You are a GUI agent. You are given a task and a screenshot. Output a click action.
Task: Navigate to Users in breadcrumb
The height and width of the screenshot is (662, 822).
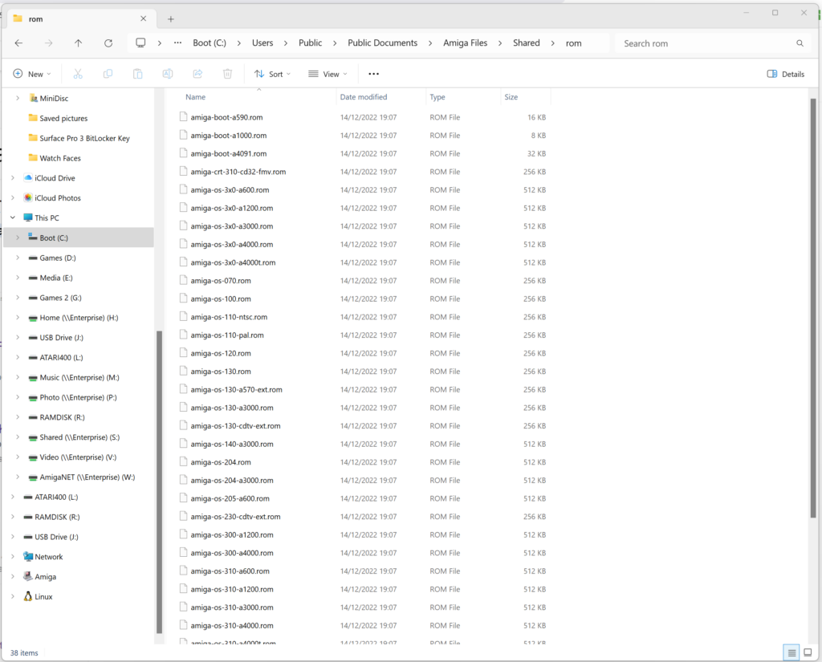pos(262,43)
